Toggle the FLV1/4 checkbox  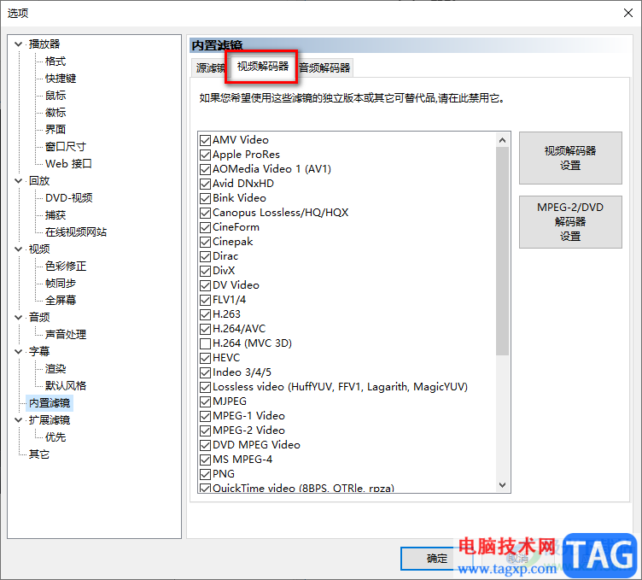coord(205,300)
